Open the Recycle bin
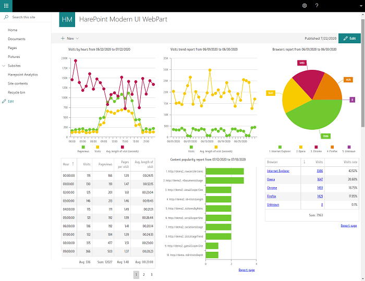 pyautogui.click(x=17, y=92)
